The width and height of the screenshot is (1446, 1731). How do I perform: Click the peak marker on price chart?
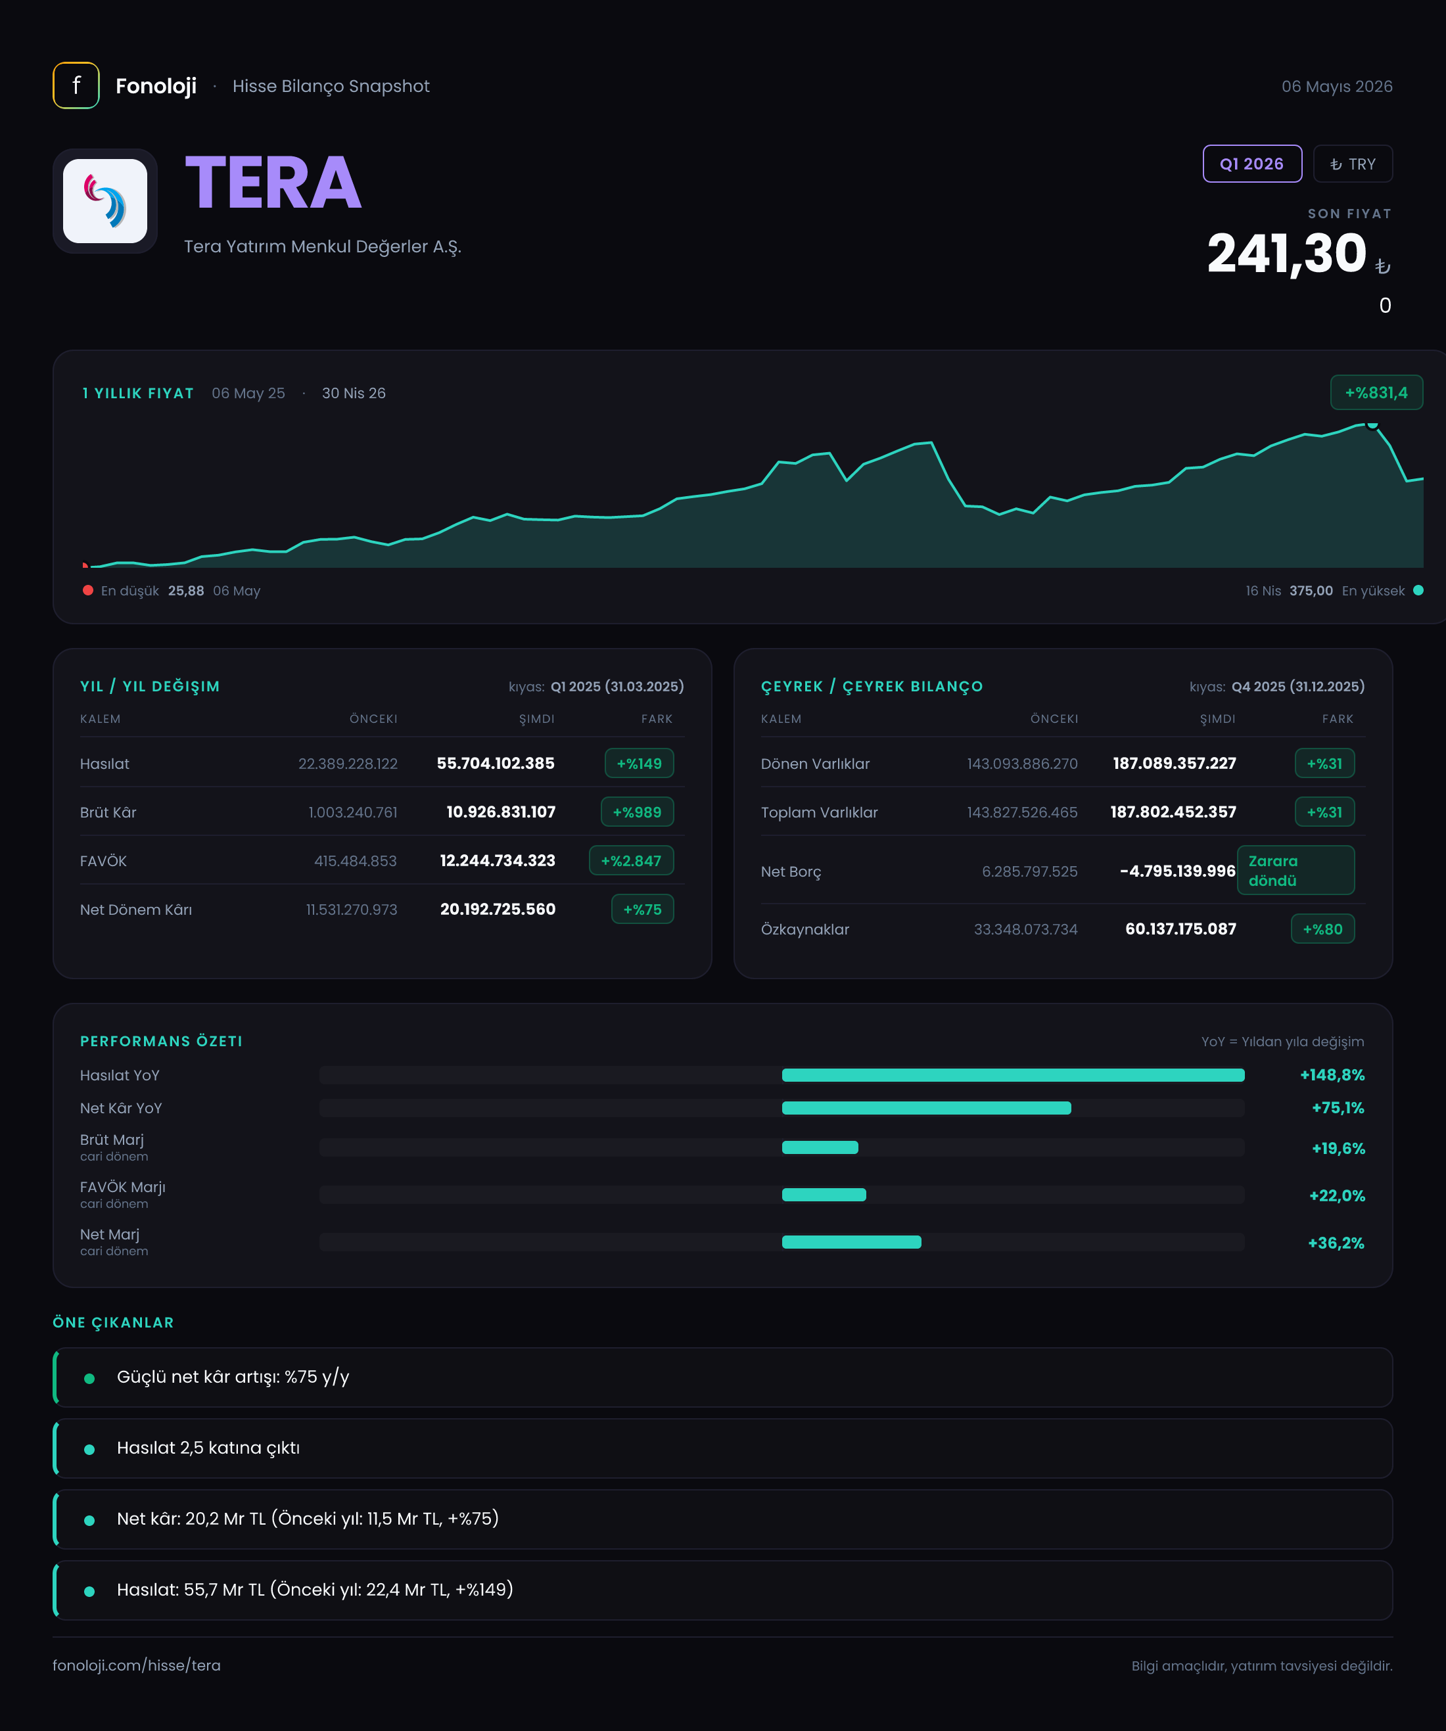pos(1372,424)
